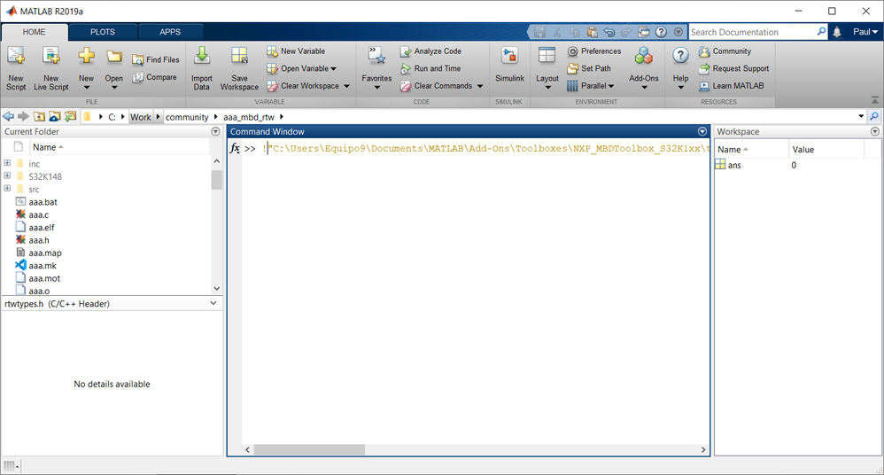
Task: Create a New Script
Action: coord(16,69)
